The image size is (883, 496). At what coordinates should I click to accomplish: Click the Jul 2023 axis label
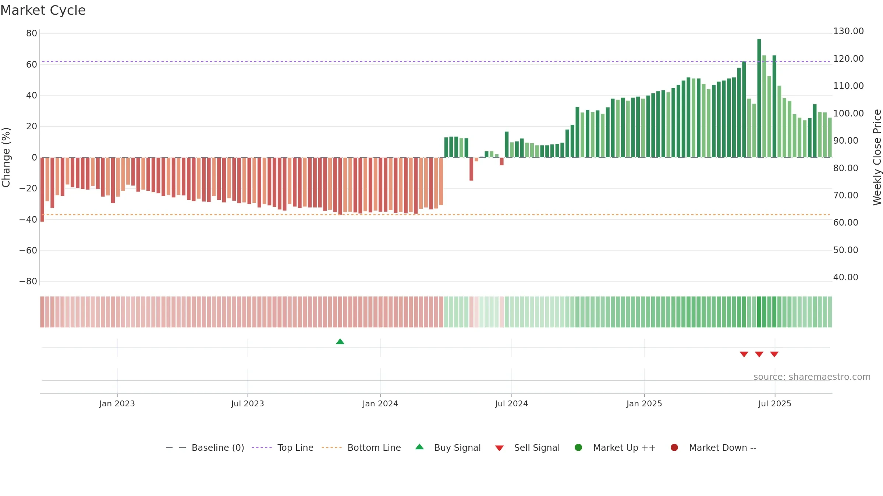[248, 404]
